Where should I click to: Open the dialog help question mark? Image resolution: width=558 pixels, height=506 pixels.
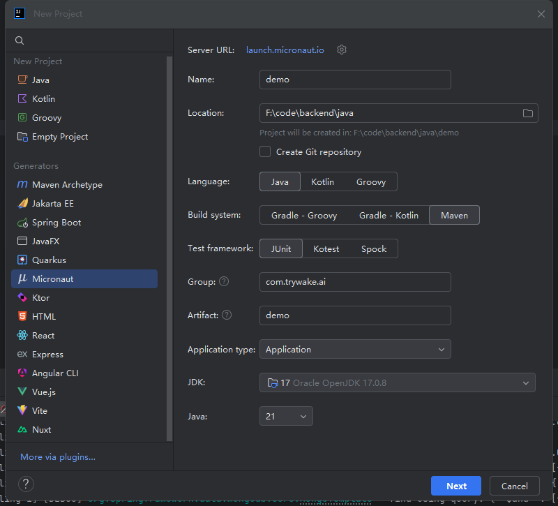[26, 484]
